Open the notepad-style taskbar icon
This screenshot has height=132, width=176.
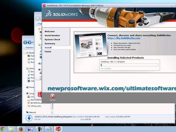pos(49,129)
